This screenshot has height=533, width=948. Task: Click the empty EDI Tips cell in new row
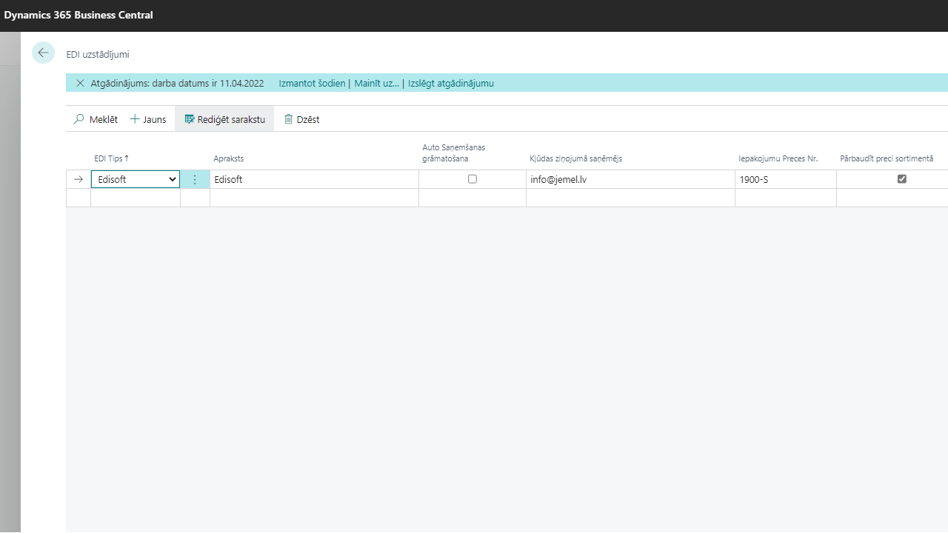[135, 198]
